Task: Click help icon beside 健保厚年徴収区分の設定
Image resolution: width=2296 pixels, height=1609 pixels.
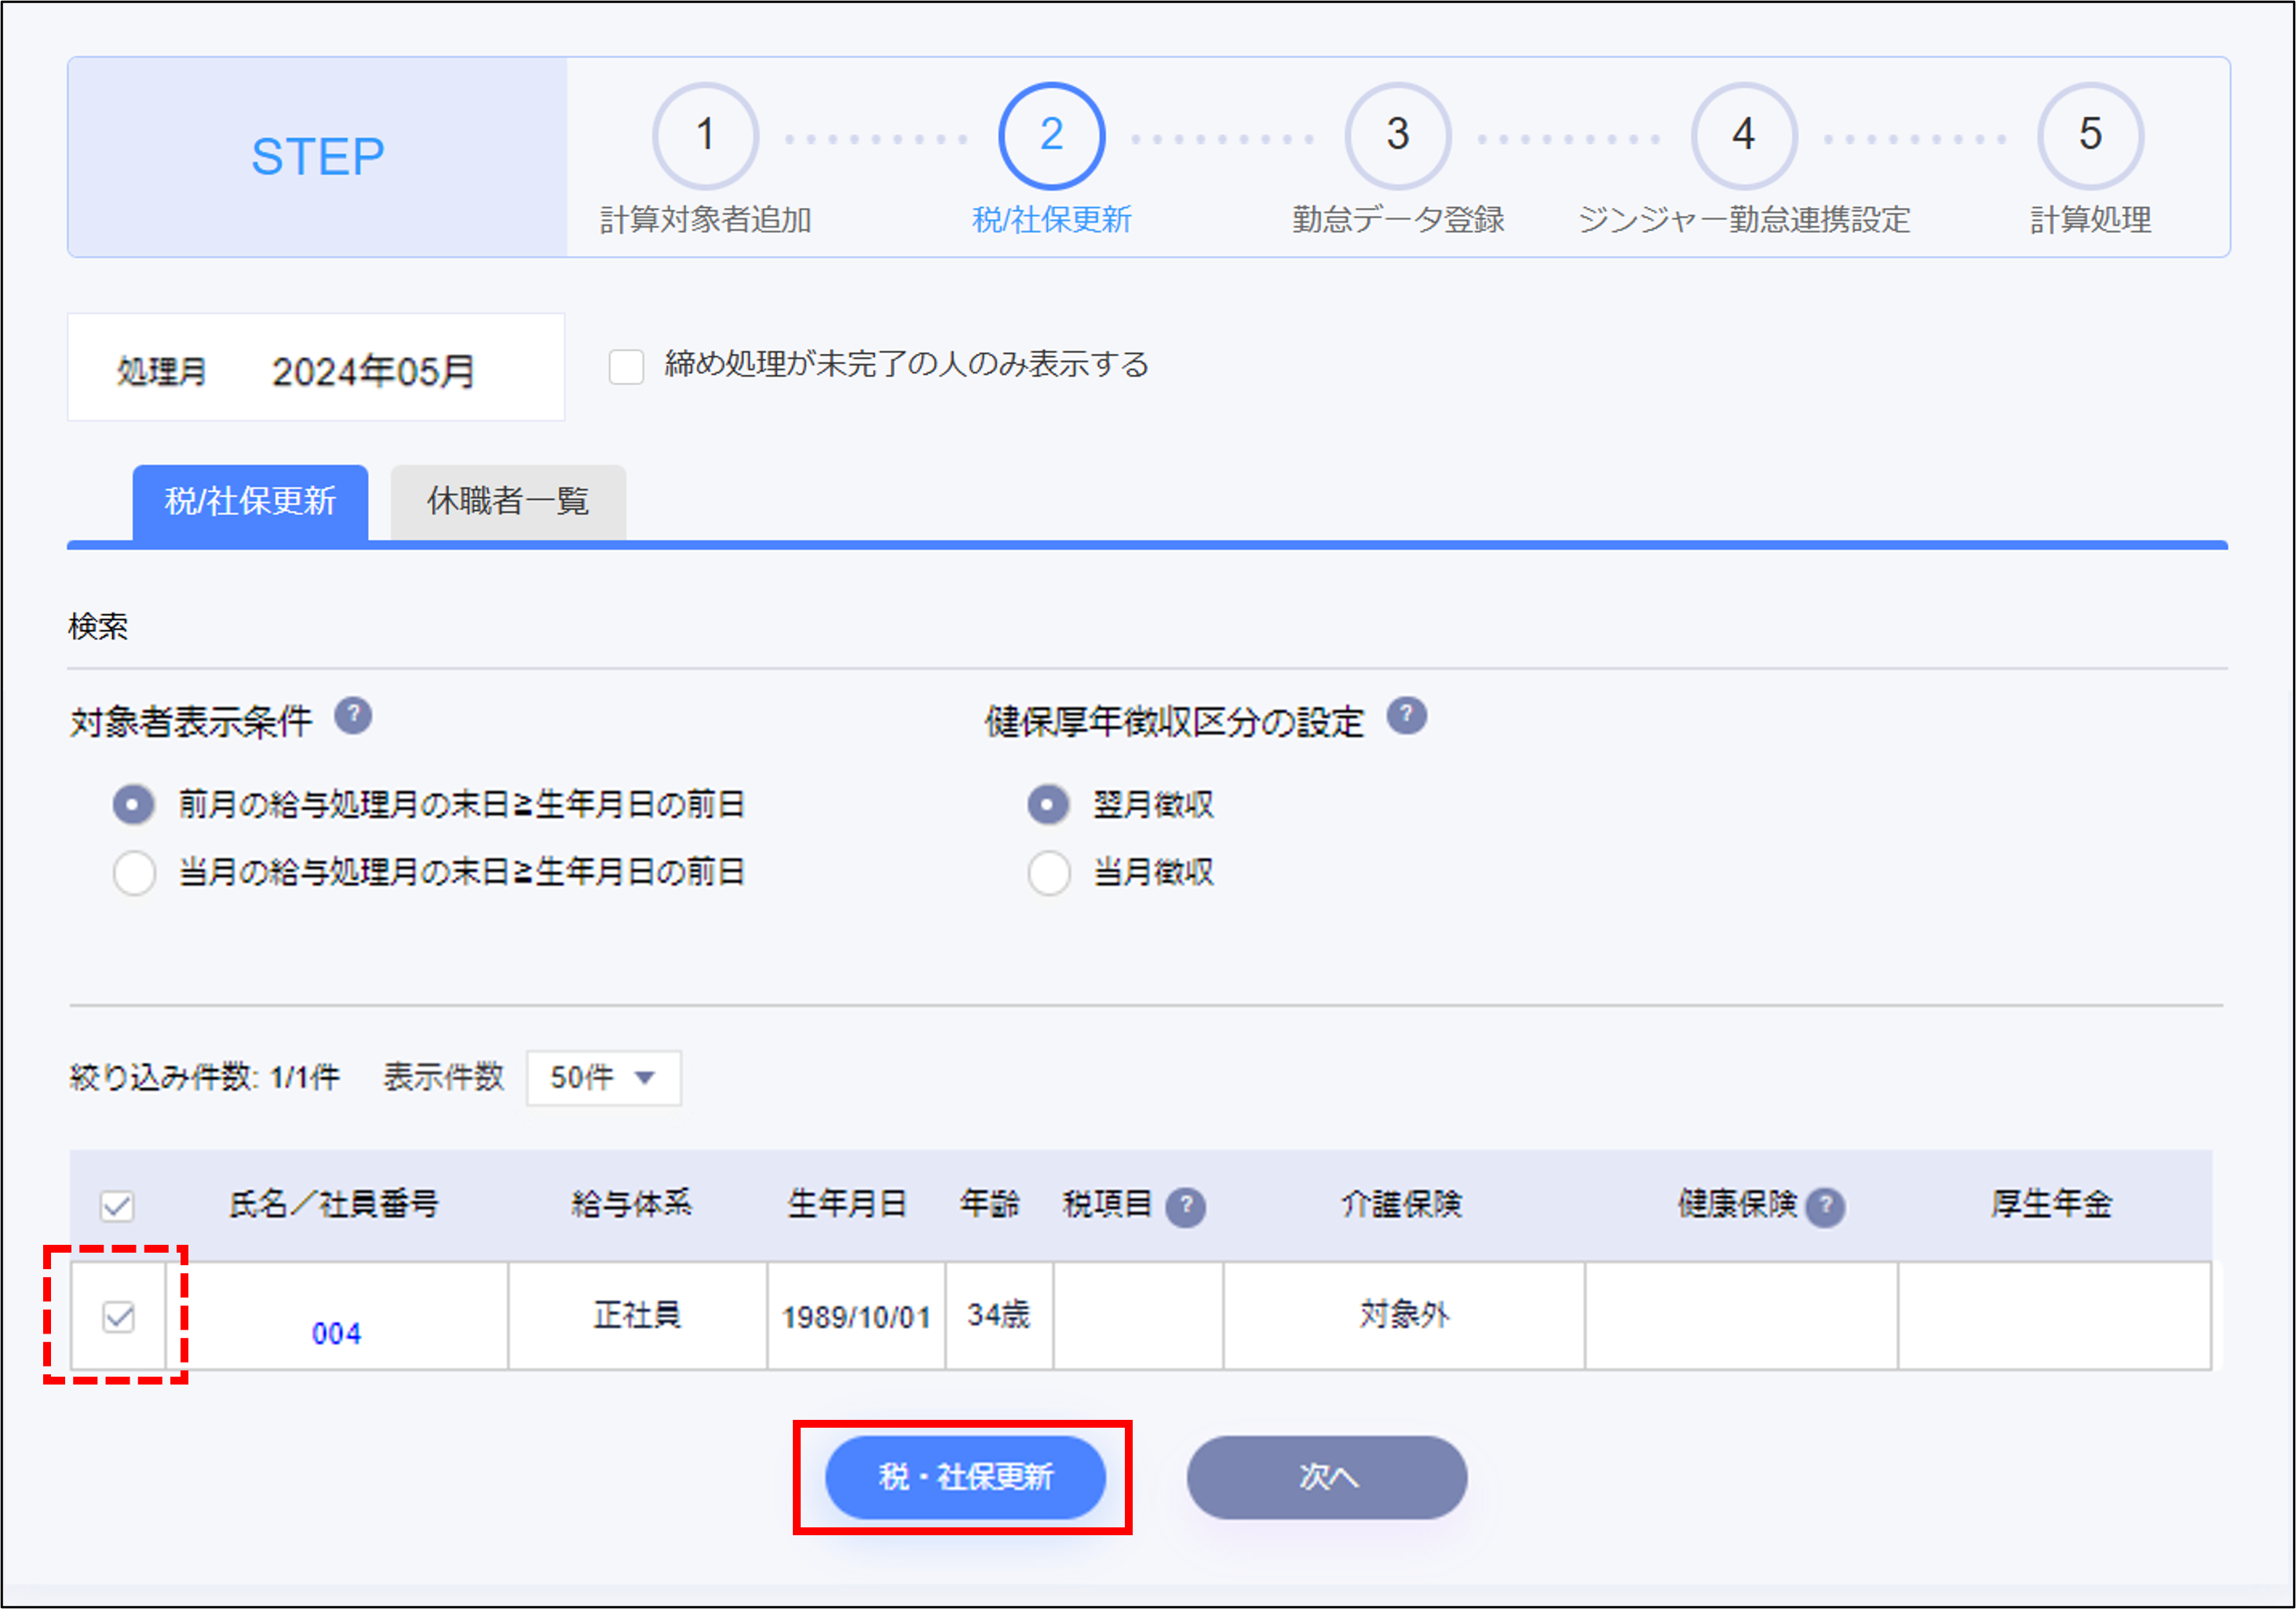Action: point(1406,716)
